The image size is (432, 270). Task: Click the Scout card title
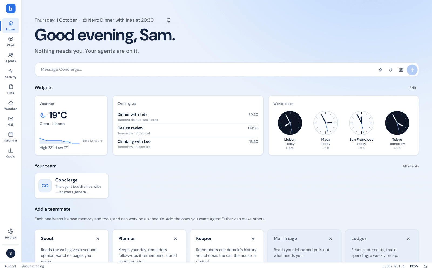[47, 239]
